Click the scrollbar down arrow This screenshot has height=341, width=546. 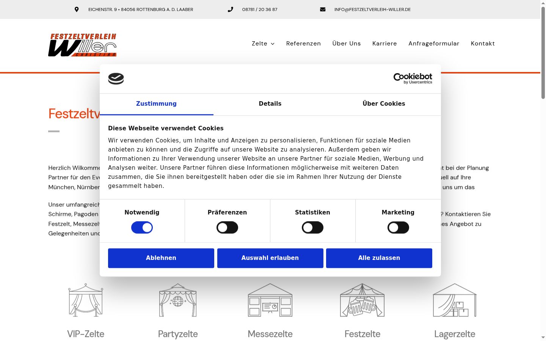point(543,338)
